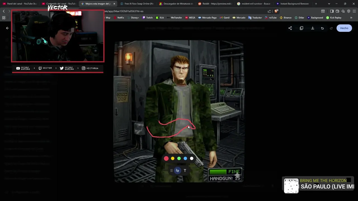Click the page search icon in browser toolbar
The image size is (358, 201).
point(323,11)
